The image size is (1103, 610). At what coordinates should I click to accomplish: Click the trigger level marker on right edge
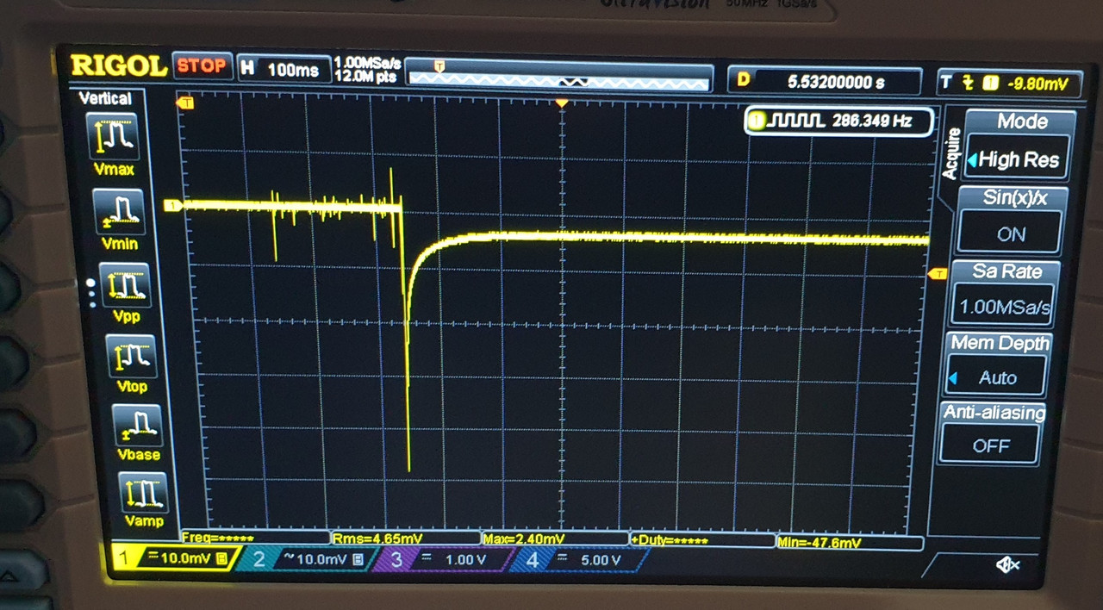coord(936,274)
